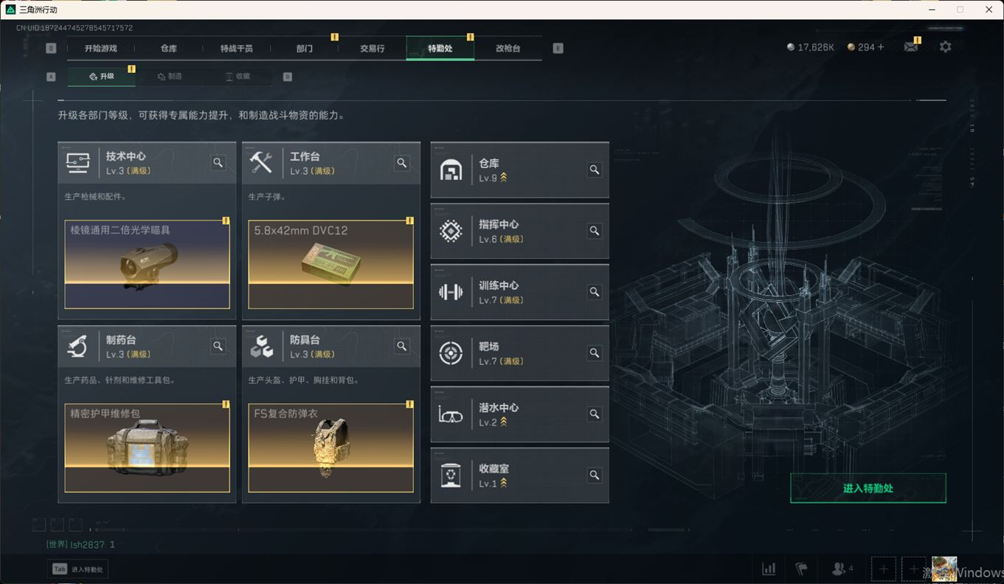Open the flag icon in bottom bar
Image resolution: width=1004 pixels, height=584 pixels.
point(801,569)
